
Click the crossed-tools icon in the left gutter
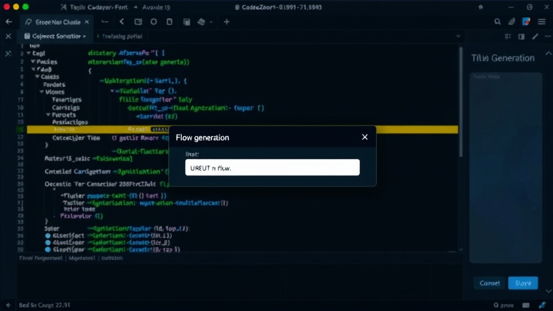tap(9, 53)
